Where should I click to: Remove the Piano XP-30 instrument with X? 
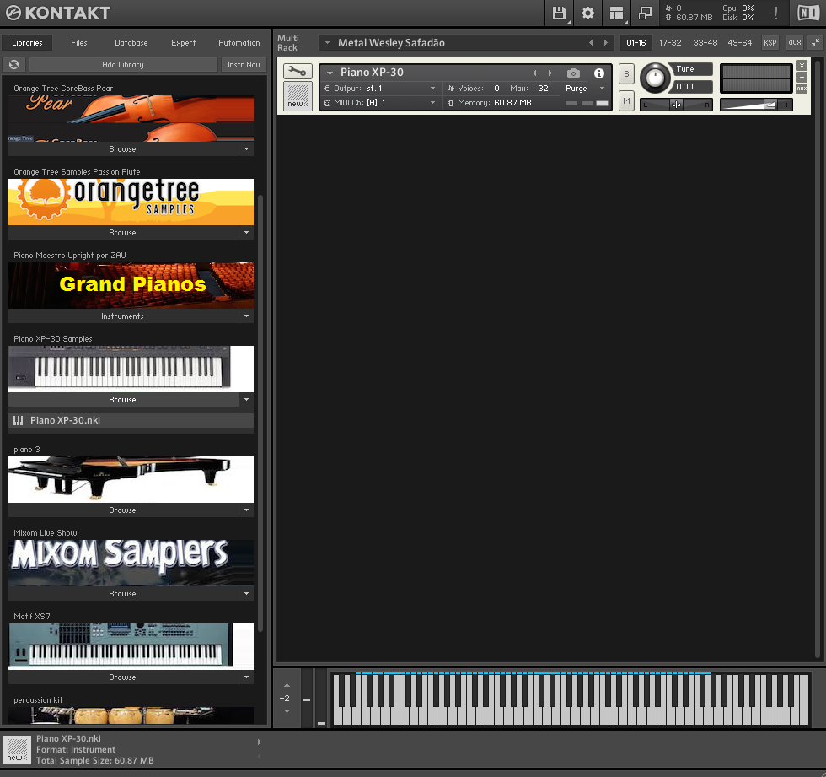coord(802,65)
